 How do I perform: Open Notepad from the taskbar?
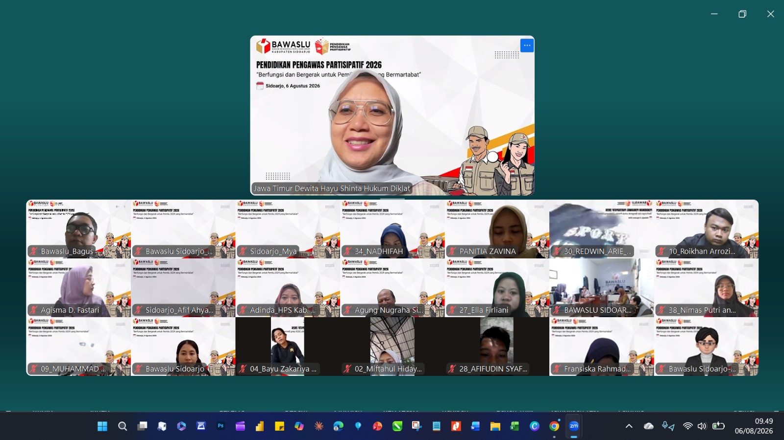436,426
